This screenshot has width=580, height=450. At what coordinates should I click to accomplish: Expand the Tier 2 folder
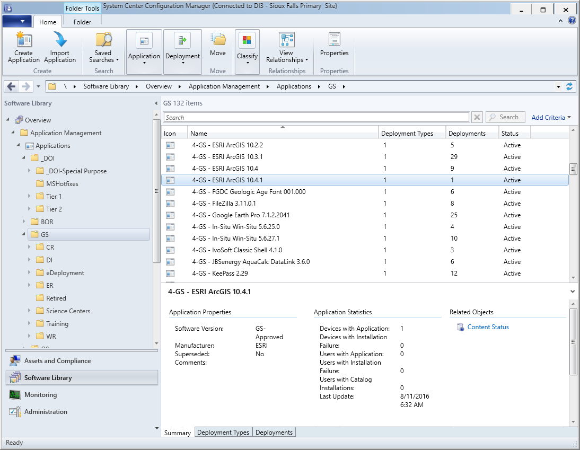[x=29, y=209]
